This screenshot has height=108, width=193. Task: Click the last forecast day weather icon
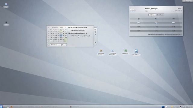coord(174,23)
